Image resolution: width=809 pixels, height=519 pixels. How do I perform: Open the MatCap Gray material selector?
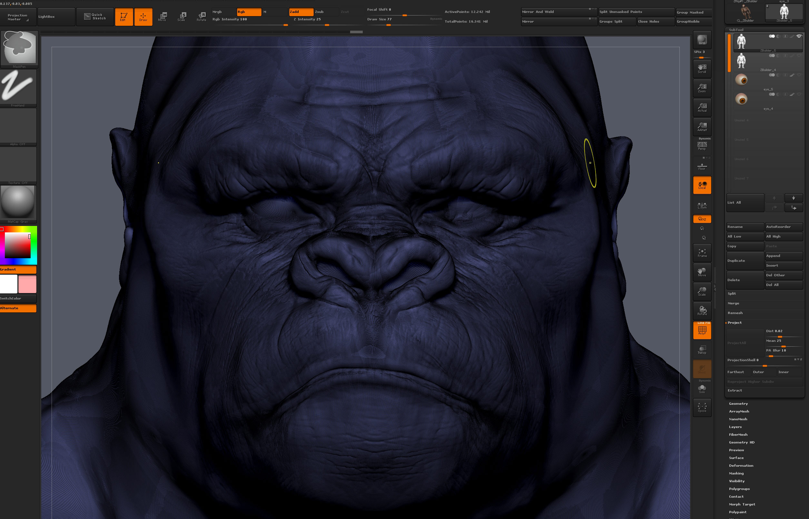[x=18, y=204]
